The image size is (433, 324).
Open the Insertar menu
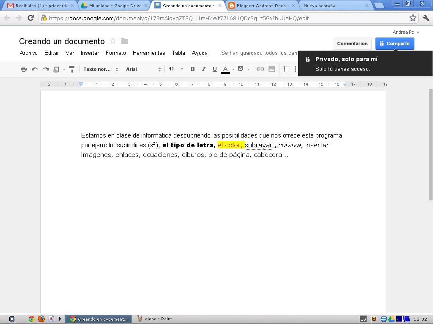tap(90, 53)
